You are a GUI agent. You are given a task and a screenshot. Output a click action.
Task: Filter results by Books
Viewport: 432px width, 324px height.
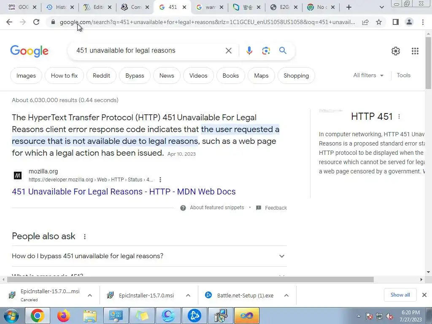click(x=231, y=76)
